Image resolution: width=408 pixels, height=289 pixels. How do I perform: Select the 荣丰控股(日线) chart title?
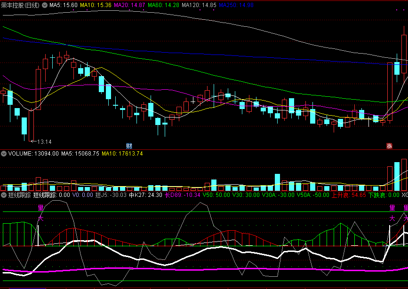(20, 5)
